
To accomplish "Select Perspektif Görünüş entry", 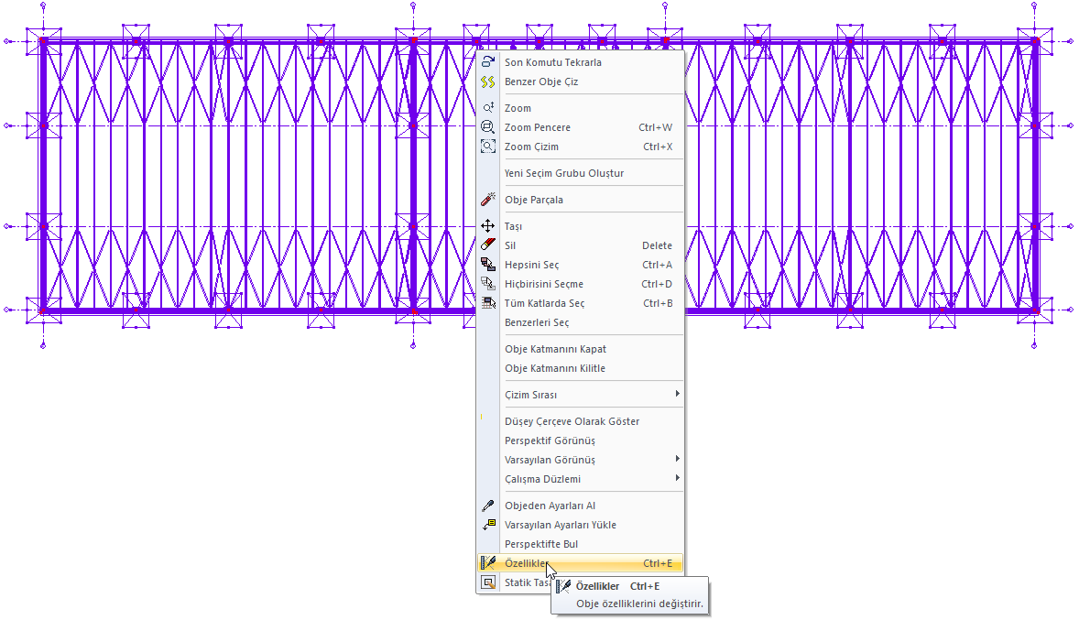I will point(580,441).
